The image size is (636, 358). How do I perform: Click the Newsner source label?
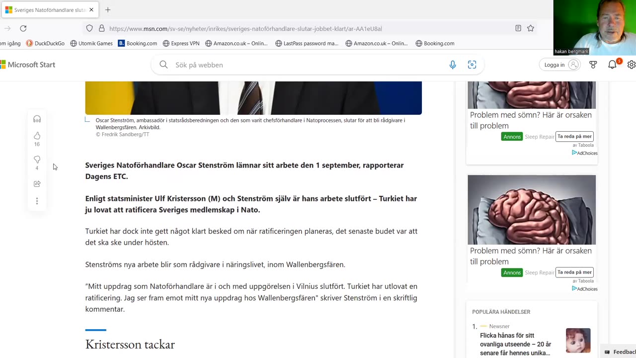(x=499, y=326)
